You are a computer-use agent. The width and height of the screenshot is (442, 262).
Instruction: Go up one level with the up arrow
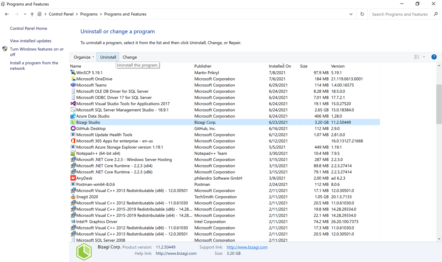coord(32,14)
